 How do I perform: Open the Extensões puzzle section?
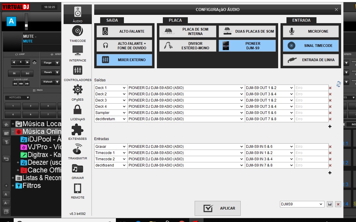pos(78,132)
